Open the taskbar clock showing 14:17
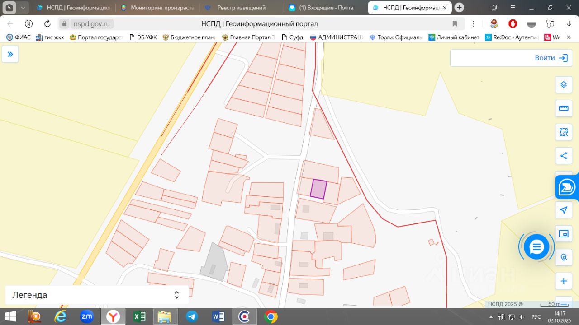 click(560, 316)
